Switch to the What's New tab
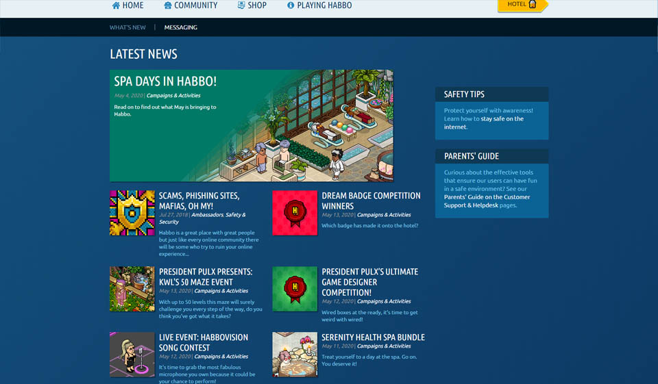 coord(127,27)
